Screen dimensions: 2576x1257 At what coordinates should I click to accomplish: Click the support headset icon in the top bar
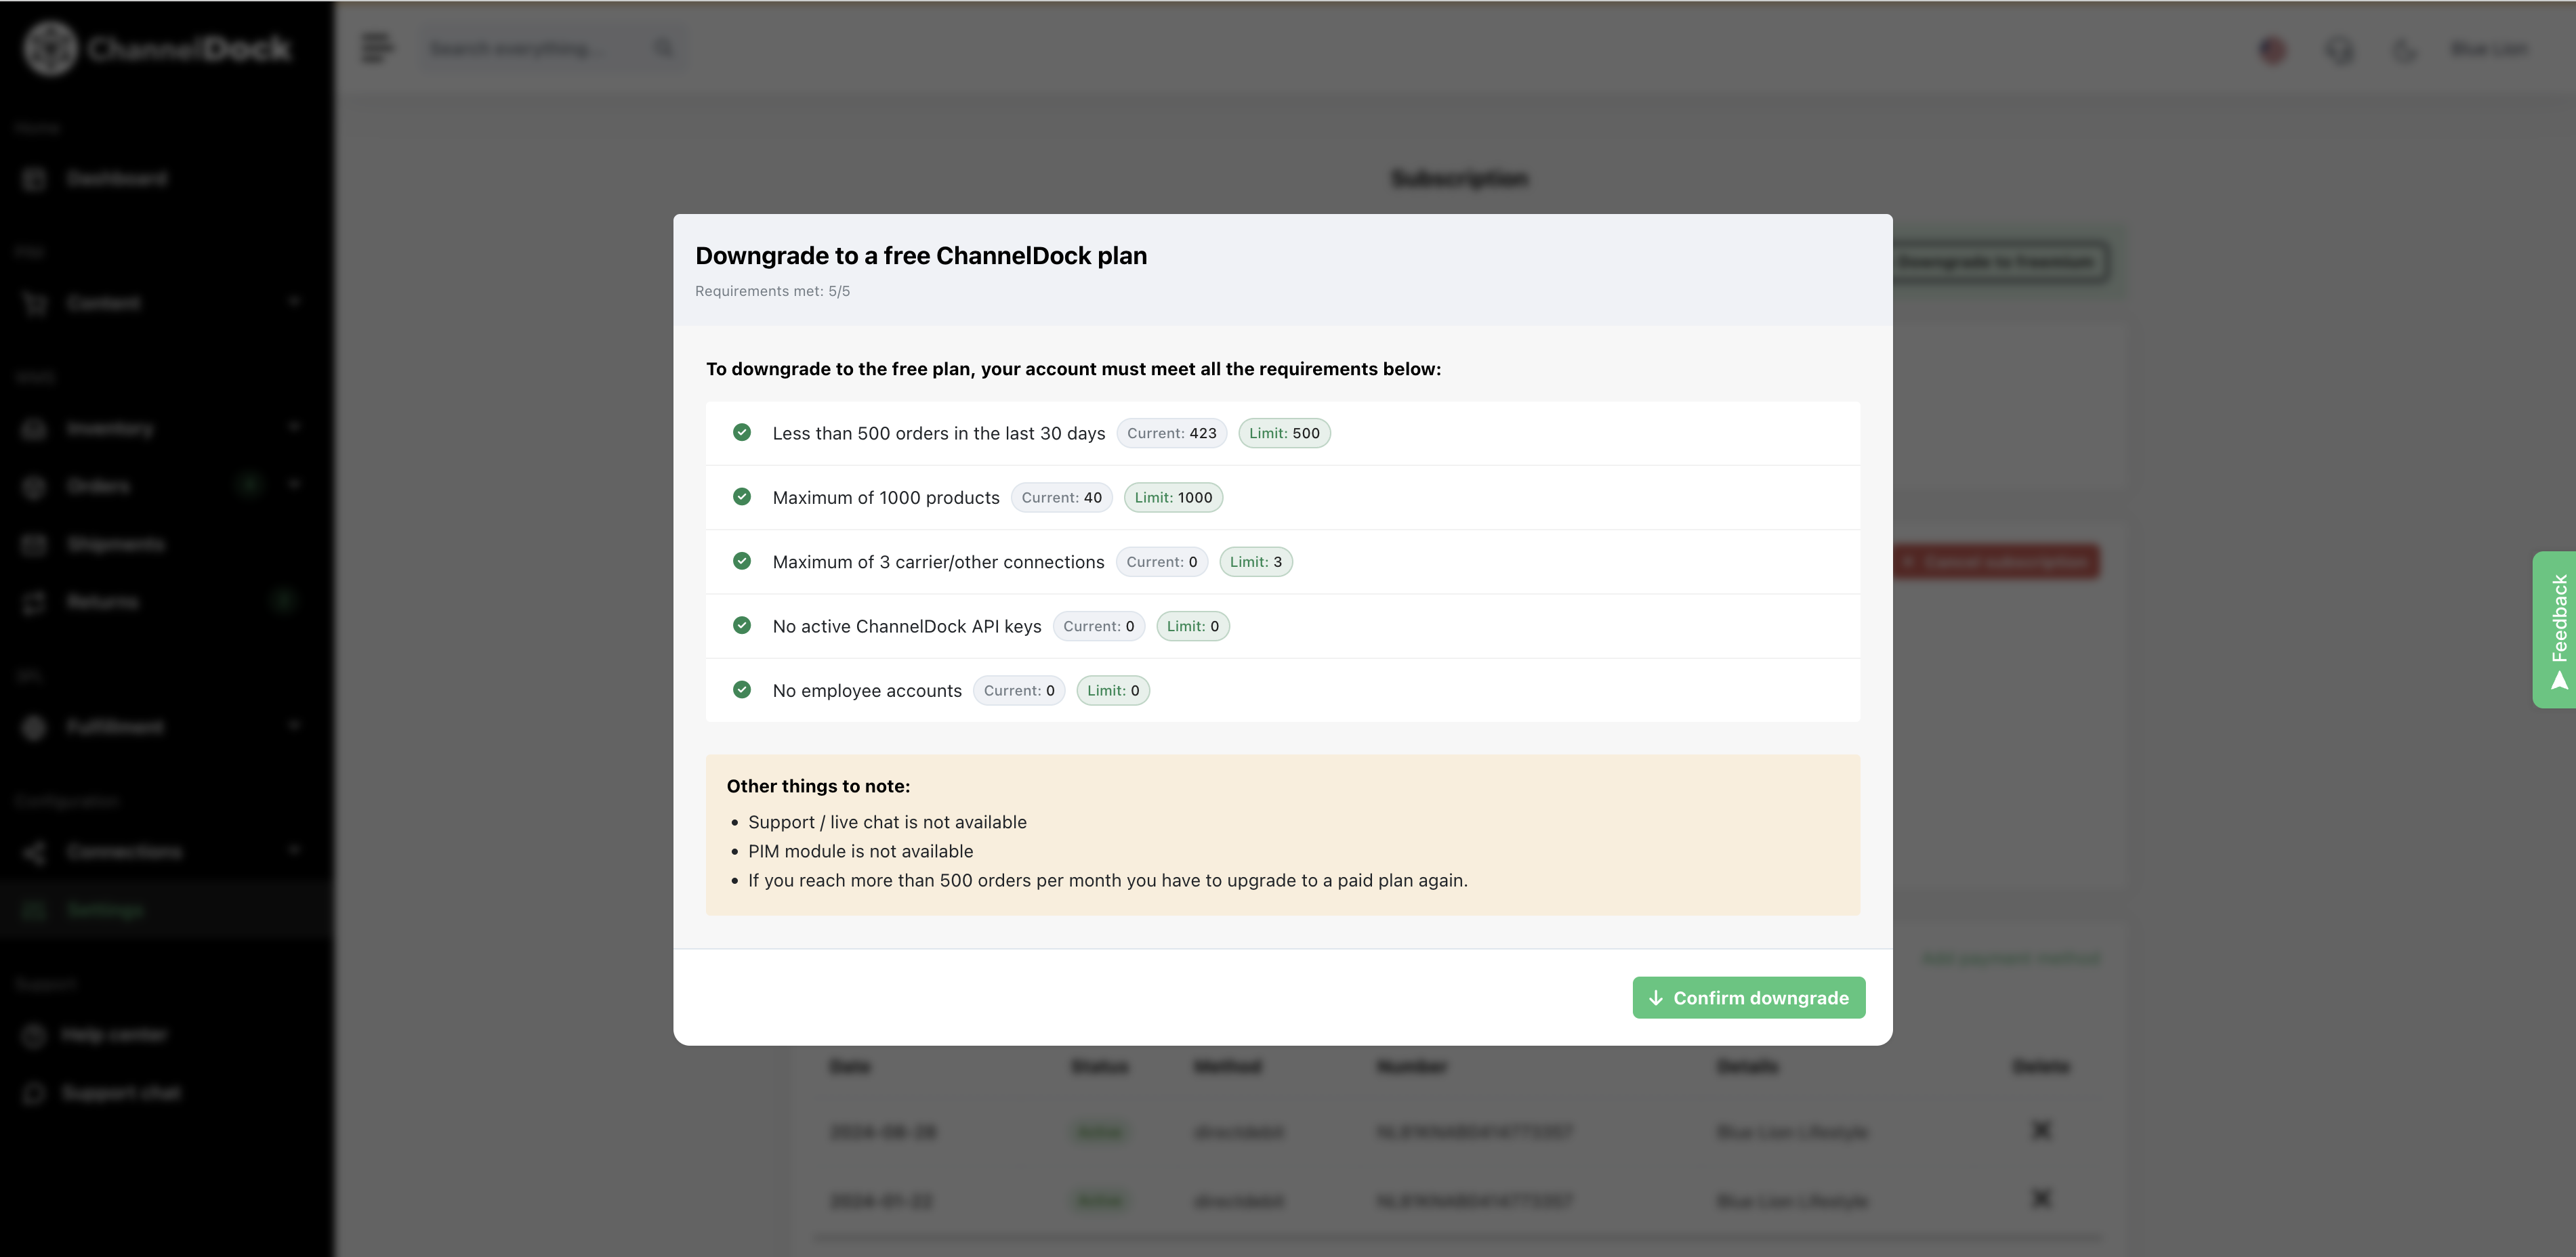[x=2339, y=49]
